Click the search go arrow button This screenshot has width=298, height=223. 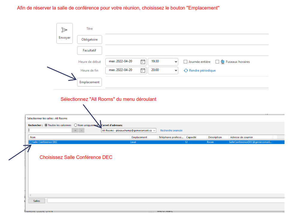[75, 131]
